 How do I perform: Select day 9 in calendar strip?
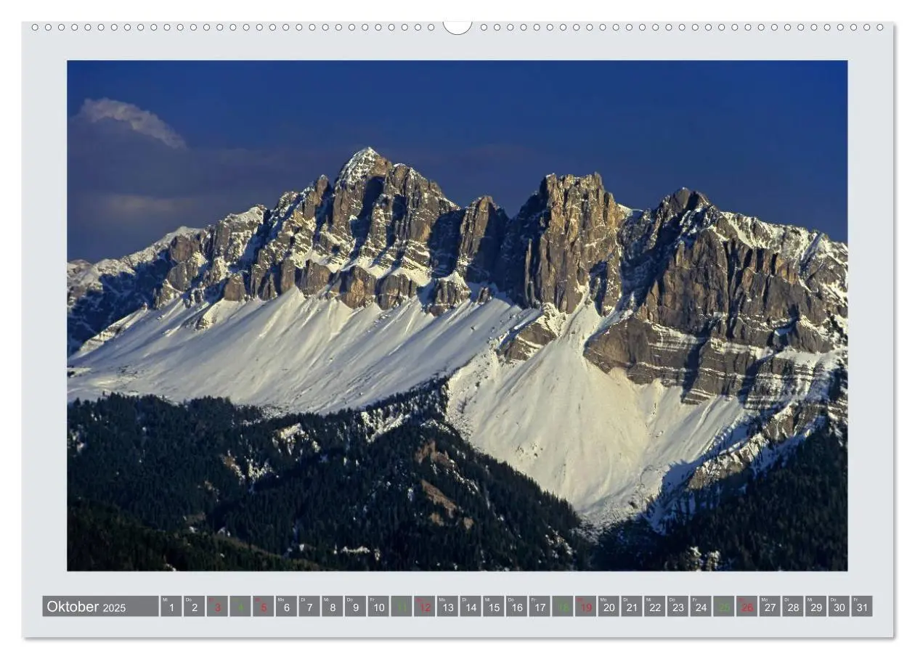(355, 606)
